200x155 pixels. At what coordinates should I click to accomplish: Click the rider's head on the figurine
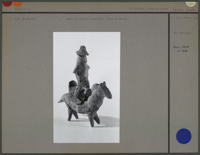pos(82,51)
